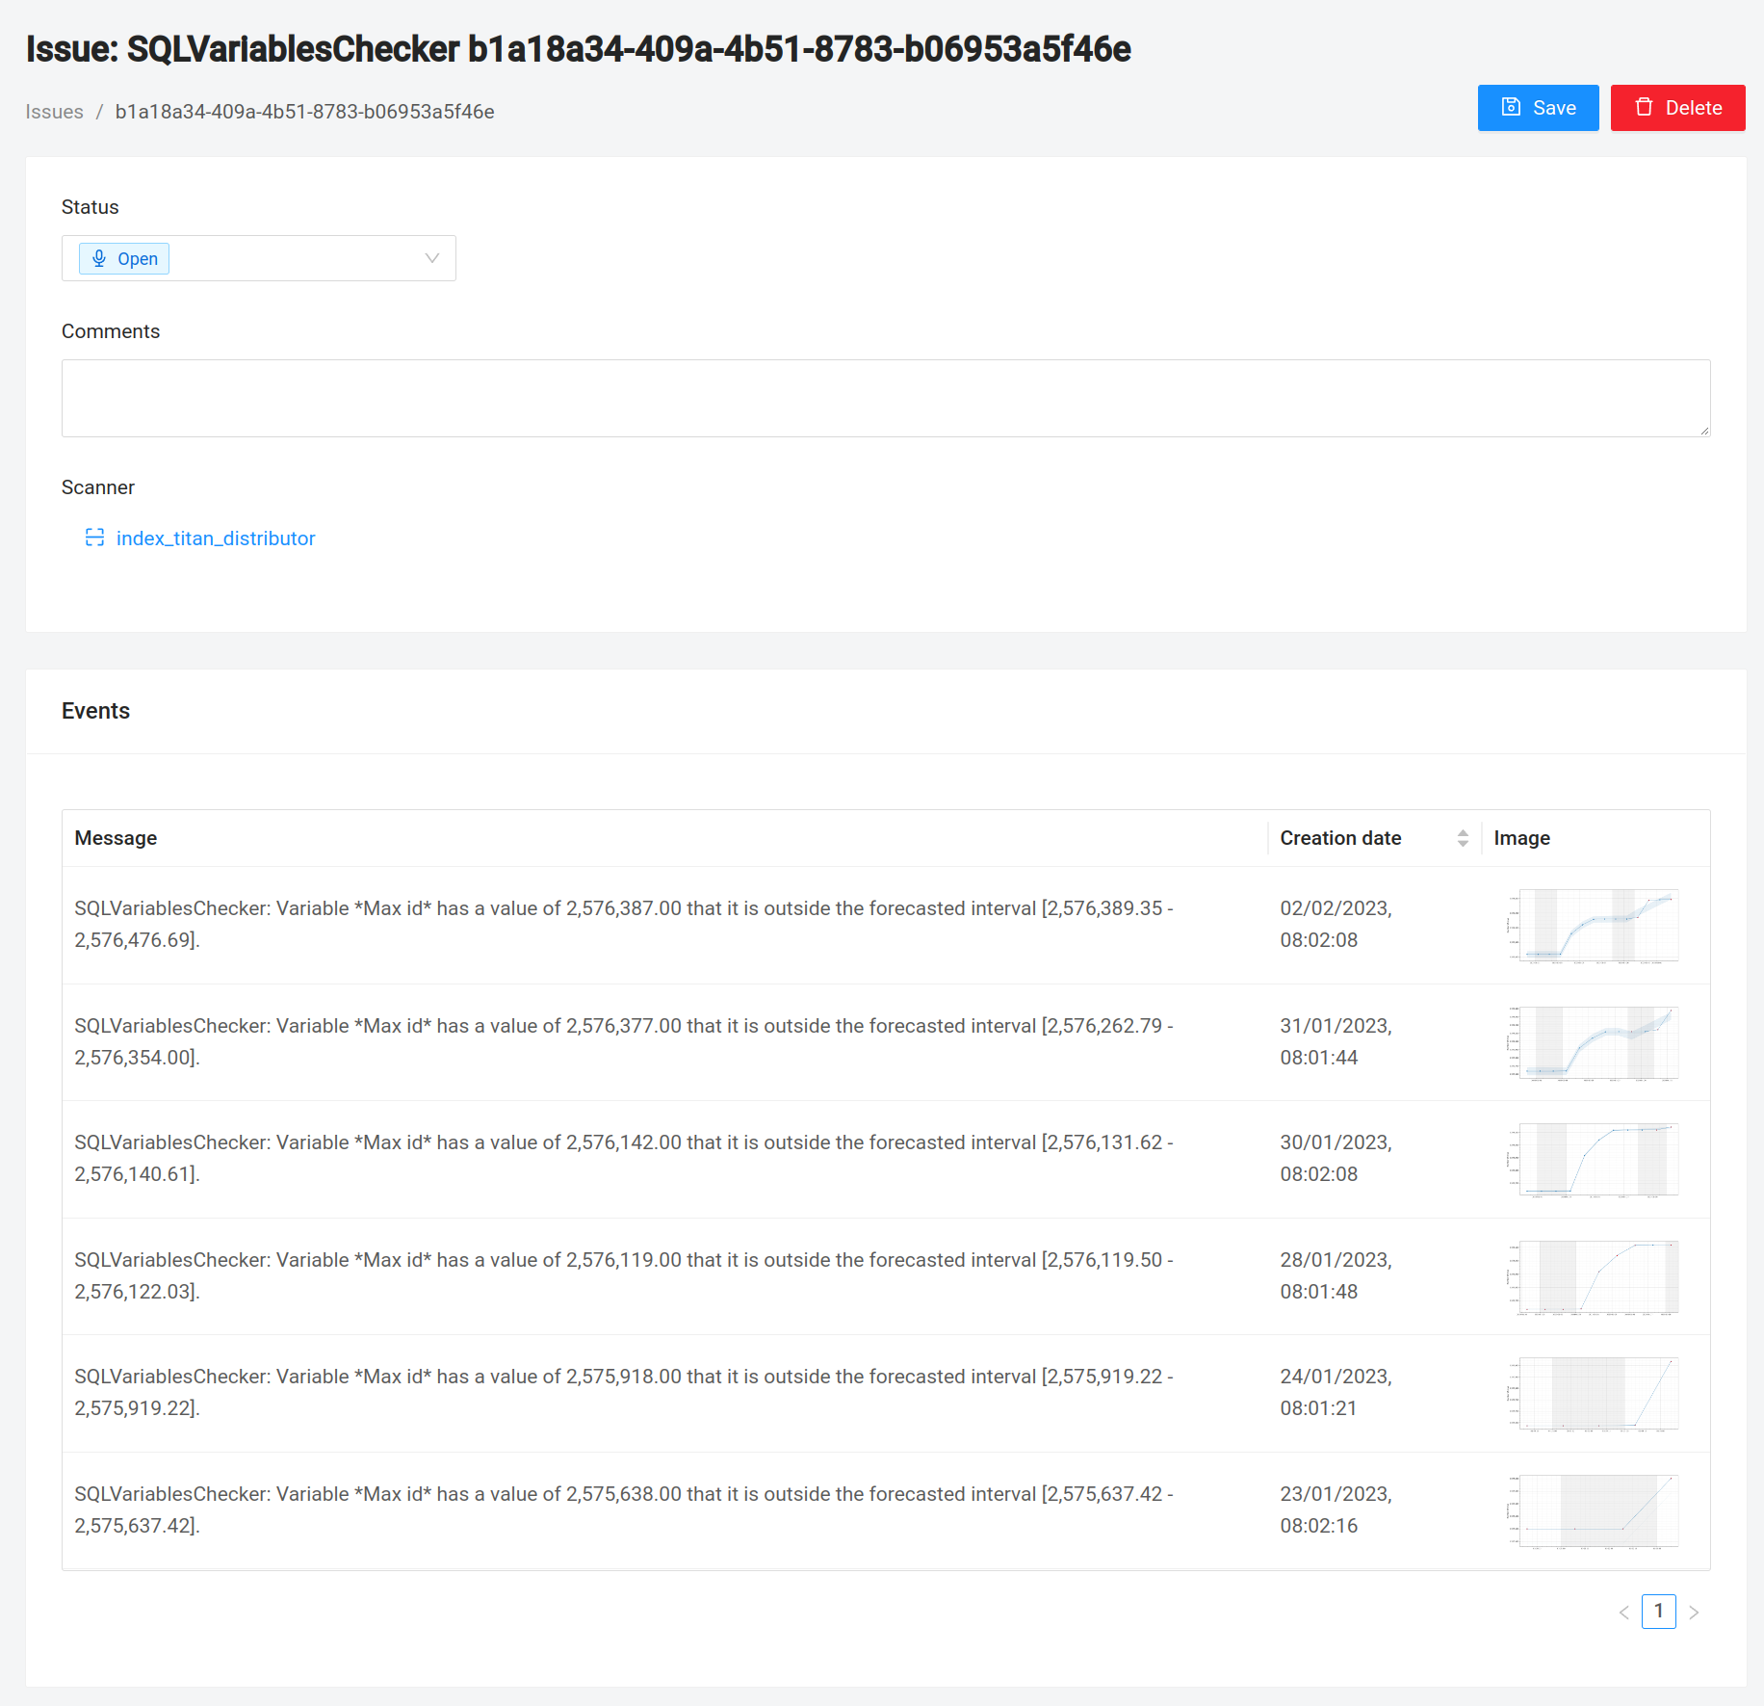Open chart thumbnail for 02/02/2023 event
The height and width of the screenshot is (1706, 1764).
(1593, 926)
